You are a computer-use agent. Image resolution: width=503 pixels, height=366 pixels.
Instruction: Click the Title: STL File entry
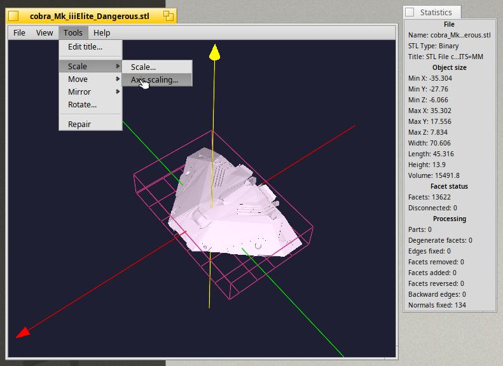coord(445,57)
